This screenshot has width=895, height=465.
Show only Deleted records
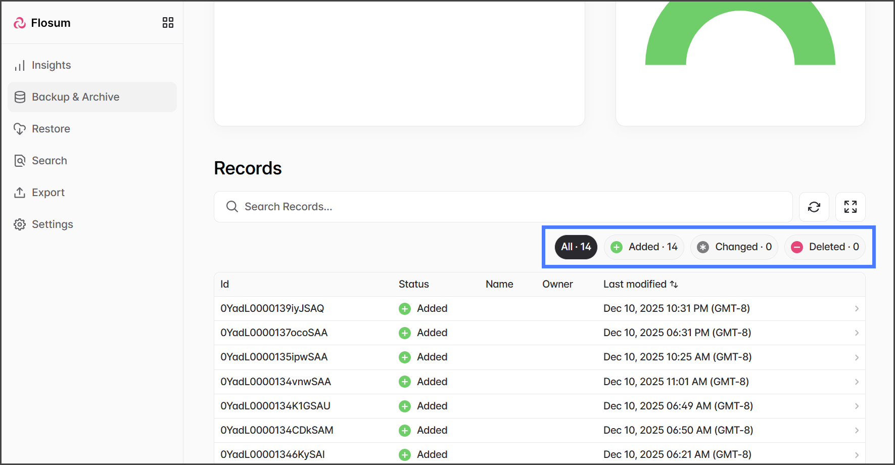click(824, 247)
